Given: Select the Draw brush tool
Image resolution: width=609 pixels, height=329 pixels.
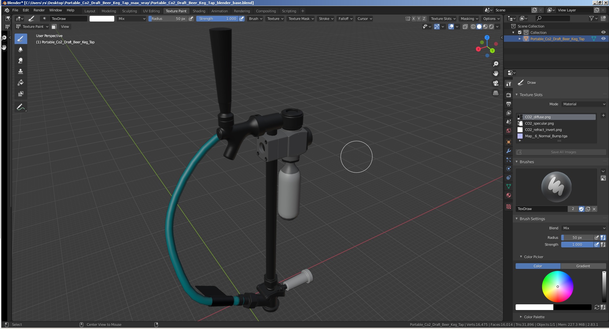Looking at the screenshot, I should 21,39.
